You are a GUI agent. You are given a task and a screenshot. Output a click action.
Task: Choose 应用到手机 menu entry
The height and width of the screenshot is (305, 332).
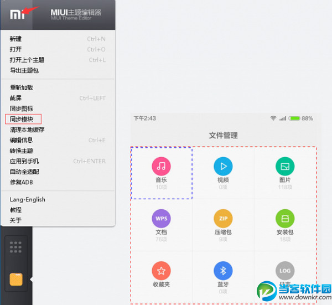[24, 162]
